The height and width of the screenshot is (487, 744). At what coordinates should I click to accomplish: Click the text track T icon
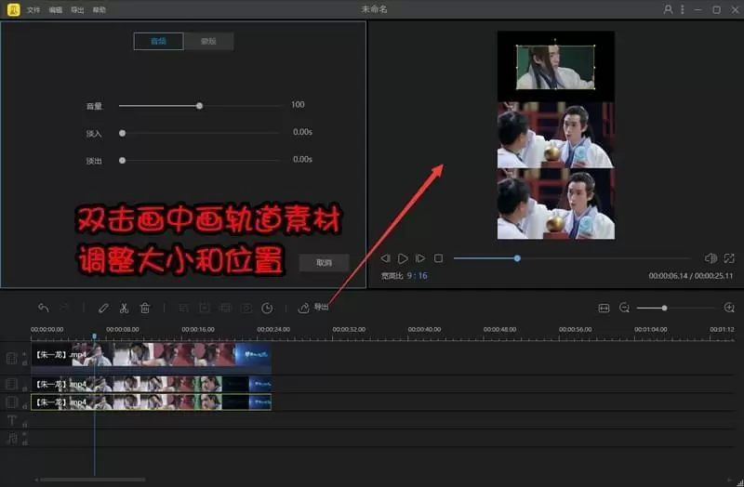[12, 420]
